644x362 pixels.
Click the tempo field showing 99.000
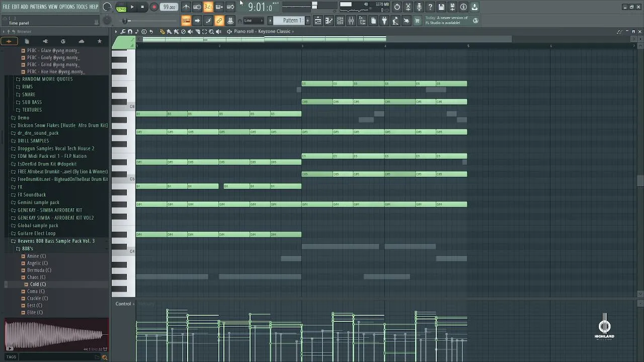click(170, 7)
